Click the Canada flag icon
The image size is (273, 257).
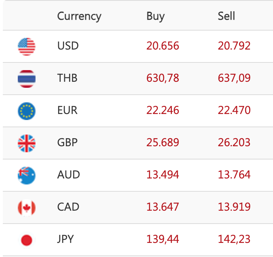[27, 207]
